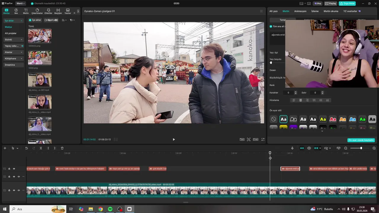Image resolution: width=379 pixels, height=213 pixels.
Task: Open Google Chrome from the taskbar
Action: (100, 209)
